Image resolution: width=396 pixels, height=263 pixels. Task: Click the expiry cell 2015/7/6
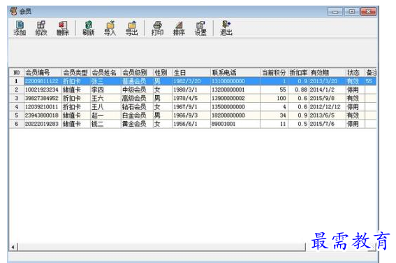[x=327, y=124]
